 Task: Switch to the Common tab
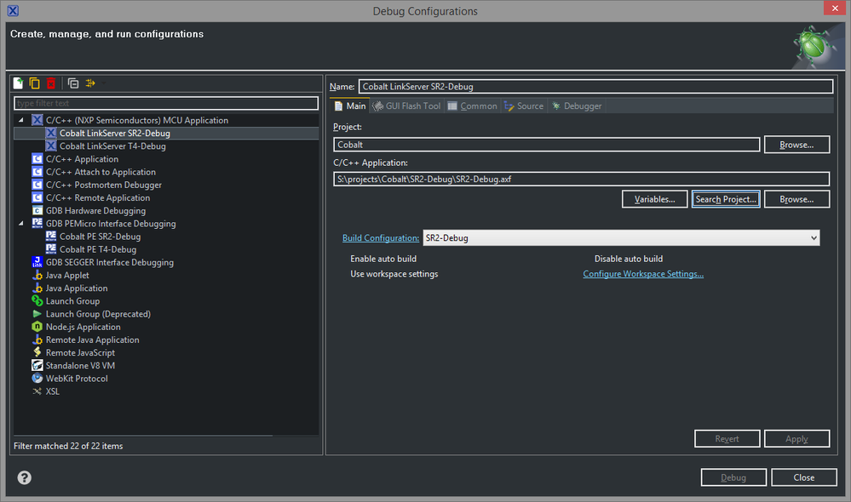point(472,106)
